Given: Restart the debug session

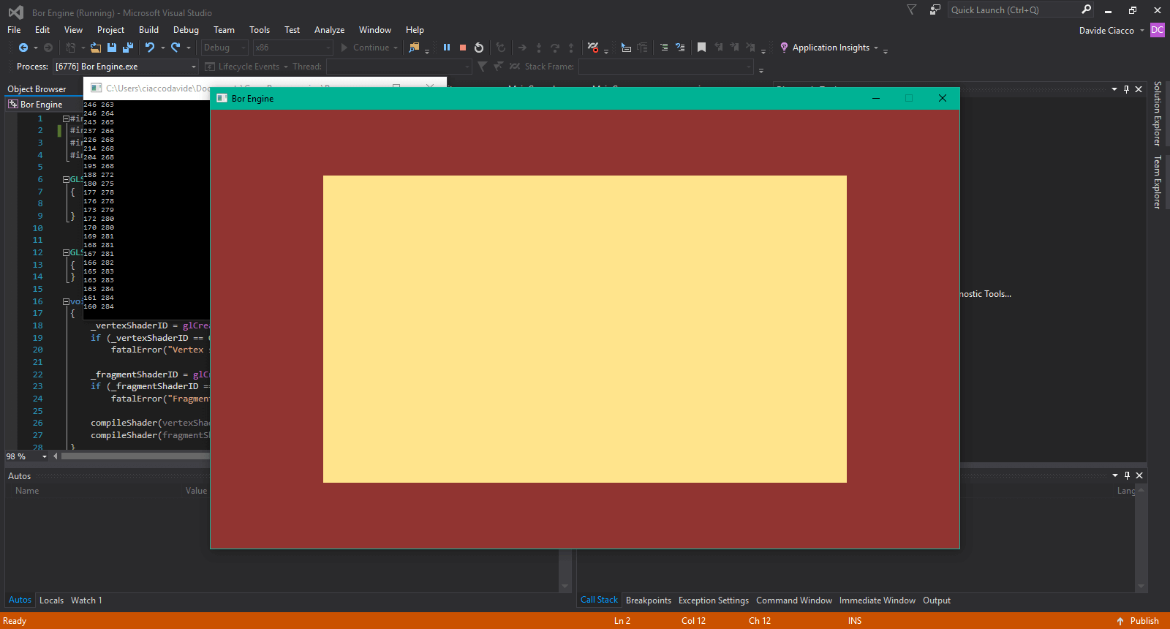Looking at the screenshot, I should [x=479, y=48].
